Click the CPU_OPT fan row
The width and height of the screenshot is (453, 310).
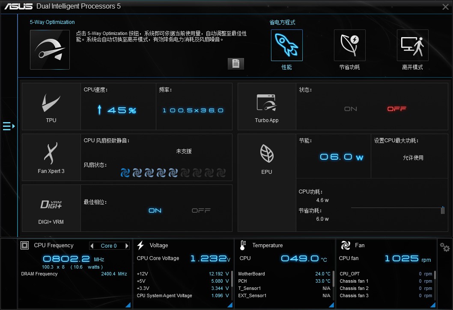click(386, 274)
